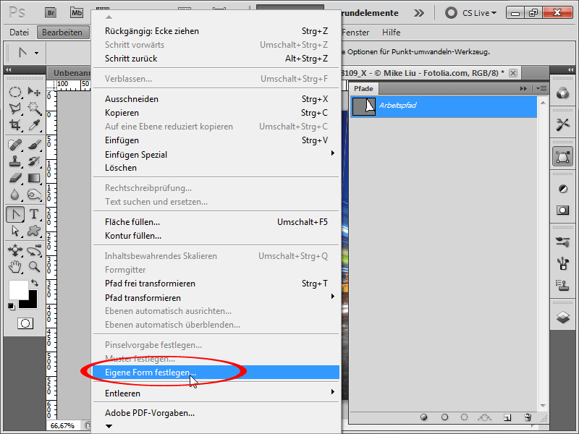Create a new path in Pfade panel

tap(507, 417)
